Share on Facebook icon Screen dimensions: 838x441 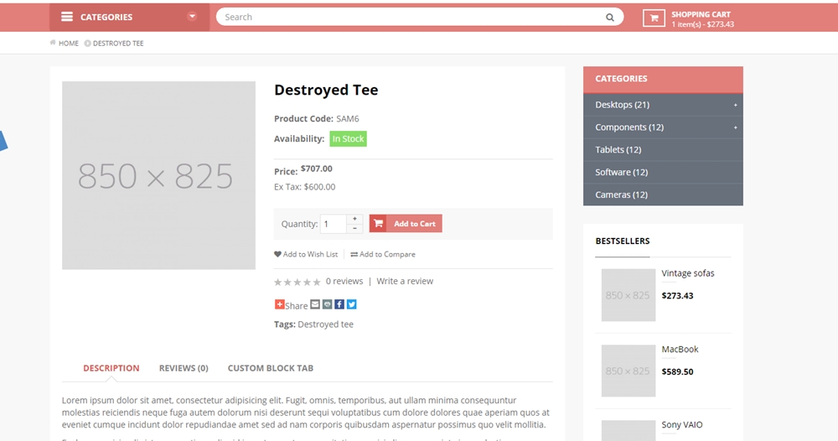(x=339, y=304)
